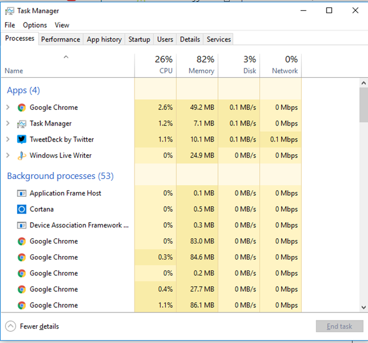This screenshot has height=343, width=368.
Task: Click Chrome icon in the 86.1 MB row
Action: tap(22, 305)
